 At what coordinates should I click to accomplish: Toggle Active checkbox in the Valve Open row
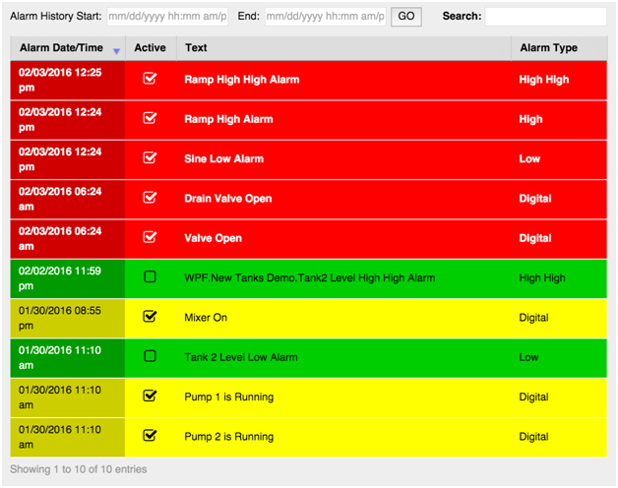pos(150,237)
